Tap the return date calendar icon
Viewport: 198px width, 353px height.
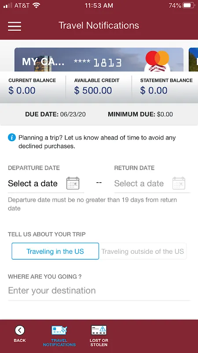(179, 183)
